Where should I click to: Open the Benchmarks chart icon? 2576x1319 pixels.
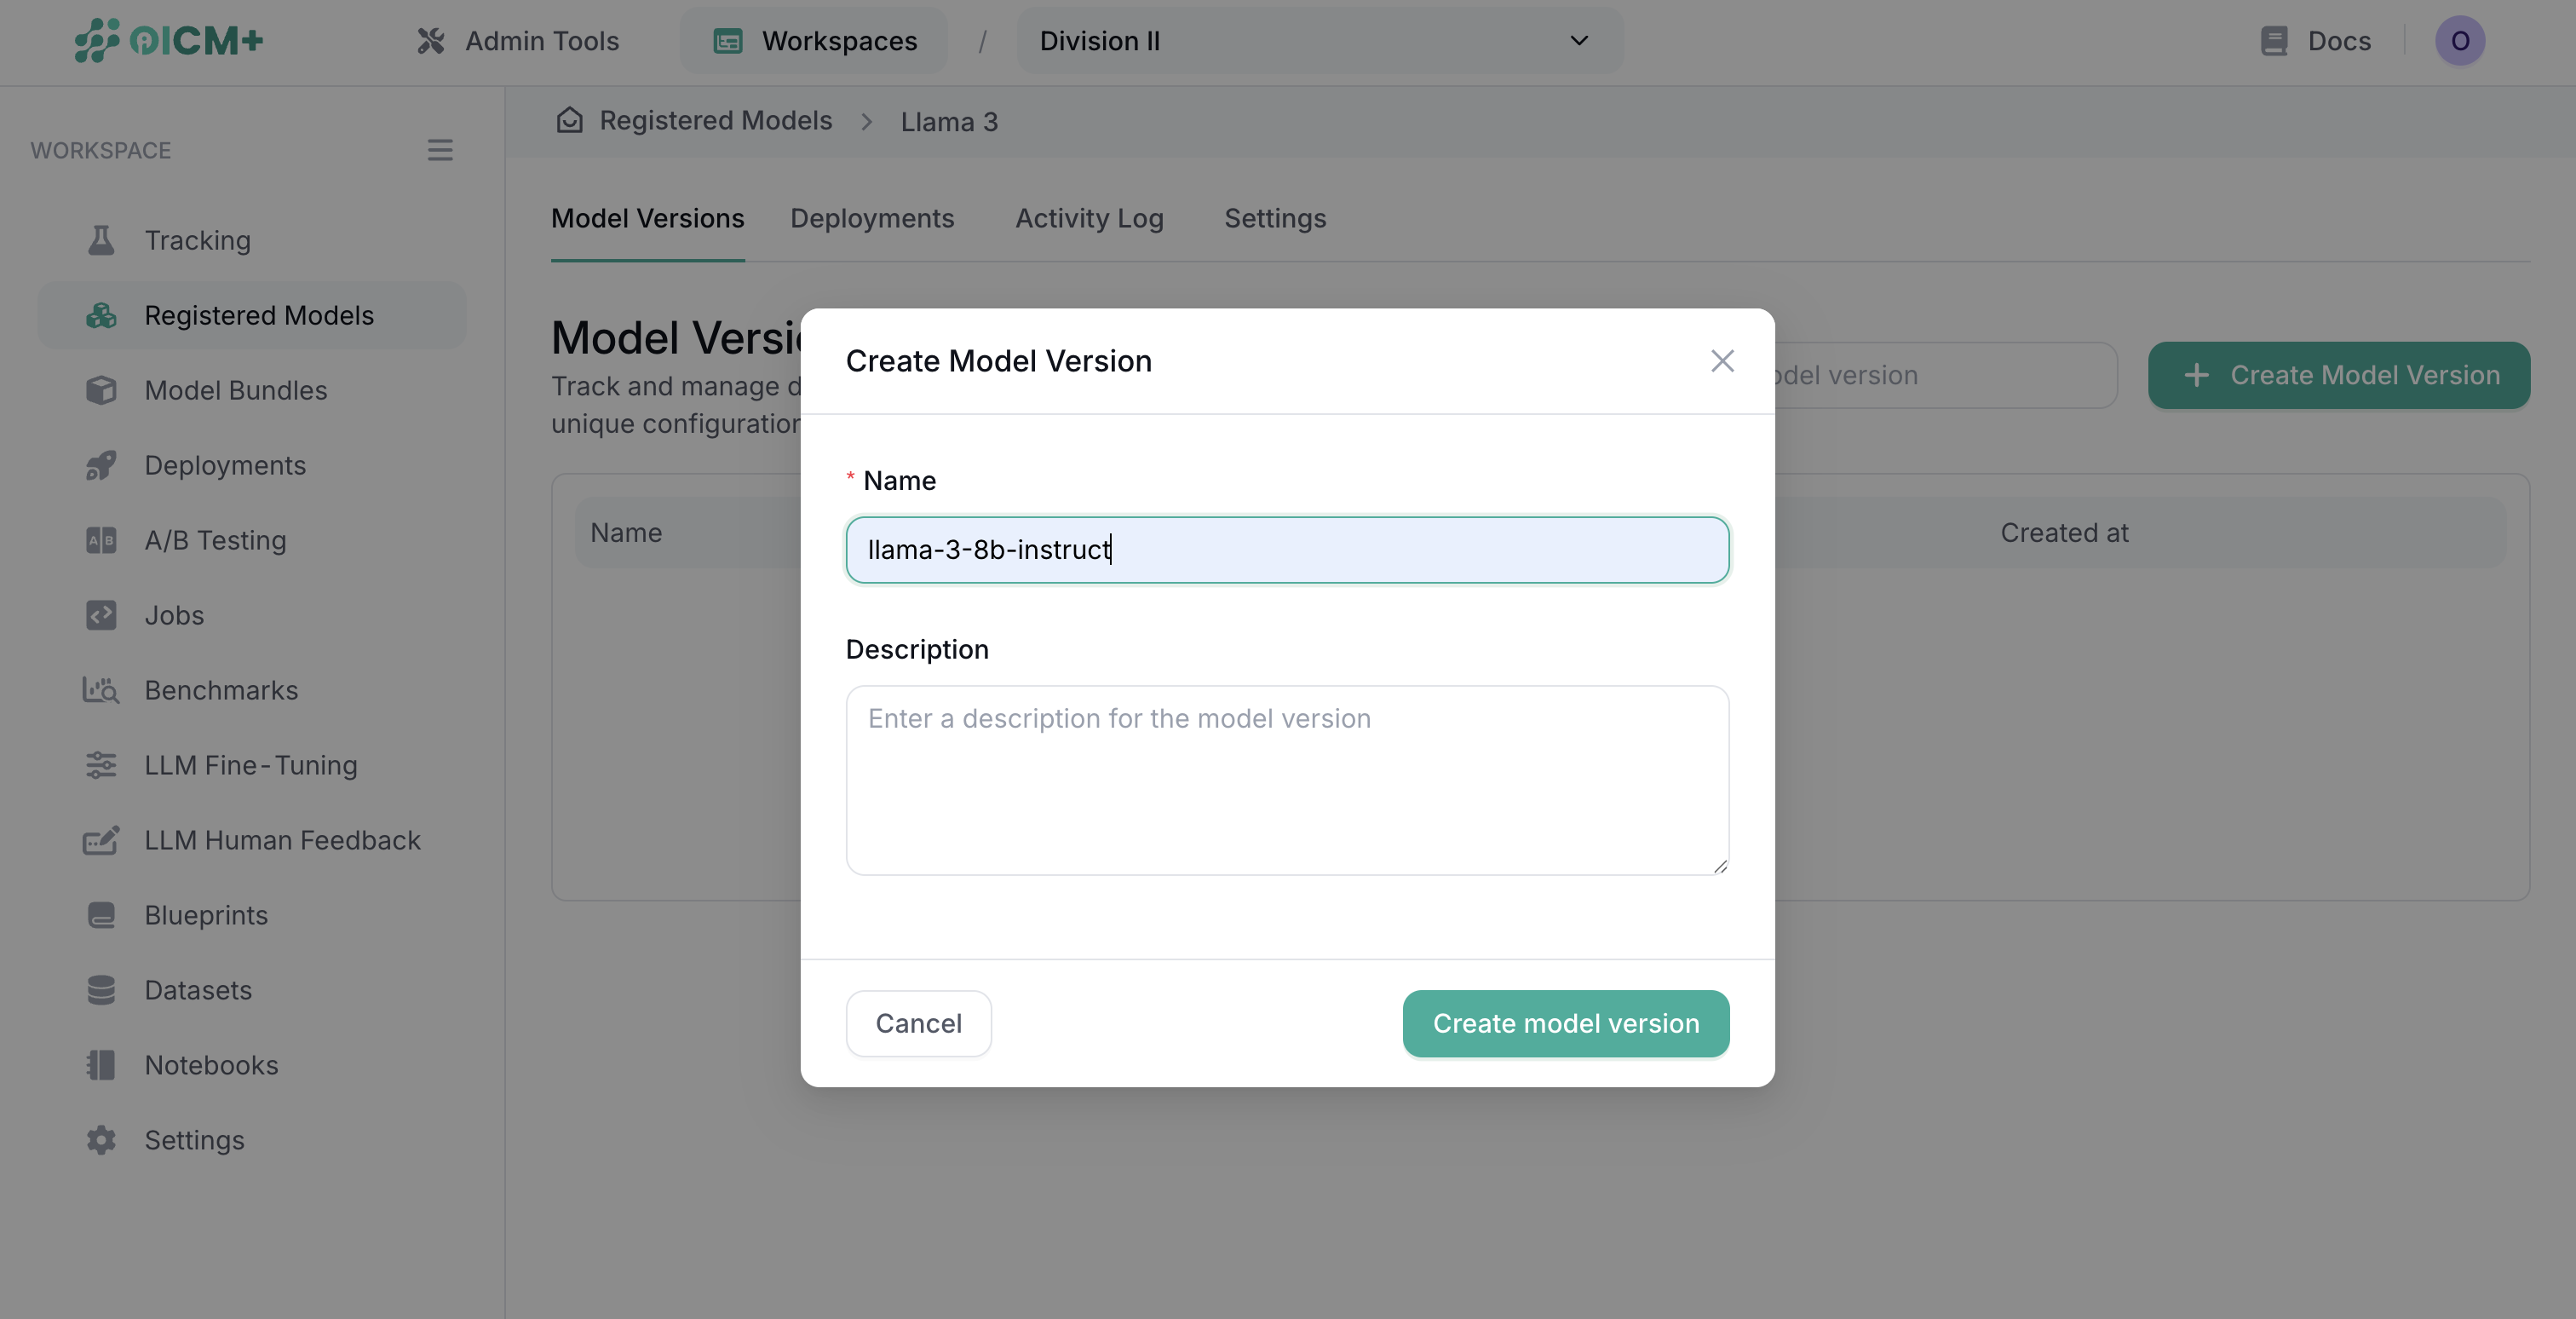pyautogui.click(x=101, y=690)
